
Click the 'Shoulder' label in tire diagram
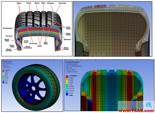62,3
